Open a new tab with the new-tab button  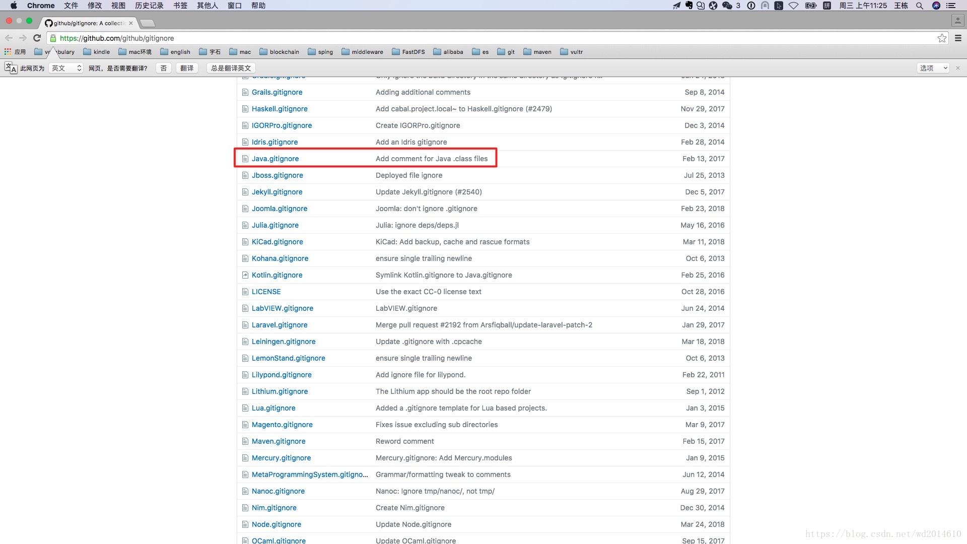tap(147, 23)
